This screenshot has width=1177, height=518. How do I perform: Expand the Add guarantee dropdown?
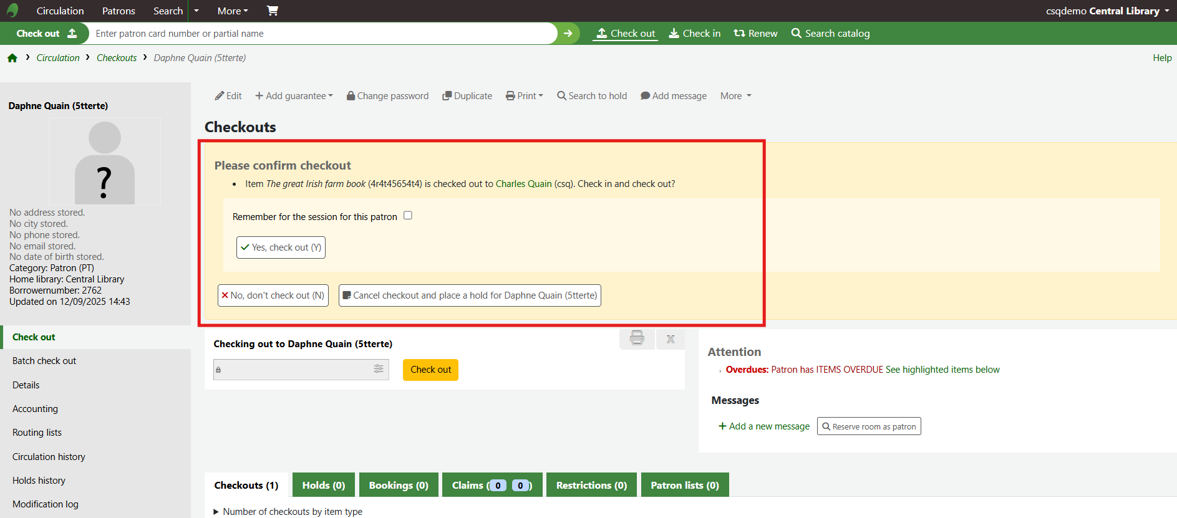pos(294,96)
